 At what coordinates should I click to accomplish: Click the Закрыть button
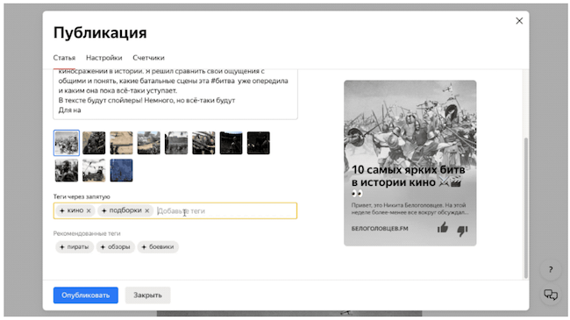coord(147,295)
